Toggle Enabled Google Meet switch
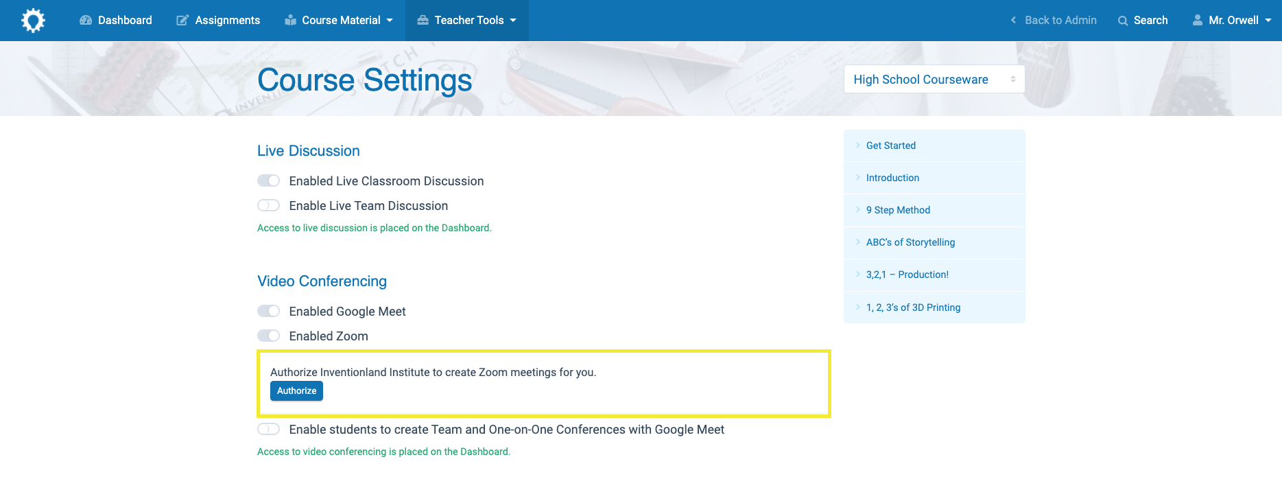This screenshot has width=1282, height=490. pos(268,311)
